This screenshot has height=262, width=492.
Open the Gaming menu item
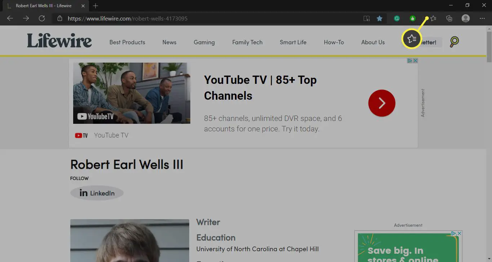[x=204, y=42]
